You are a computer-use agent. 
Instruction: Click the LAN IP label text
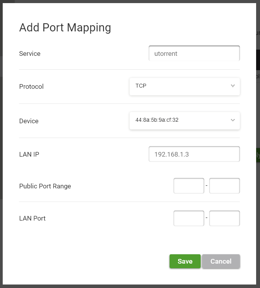29,154
